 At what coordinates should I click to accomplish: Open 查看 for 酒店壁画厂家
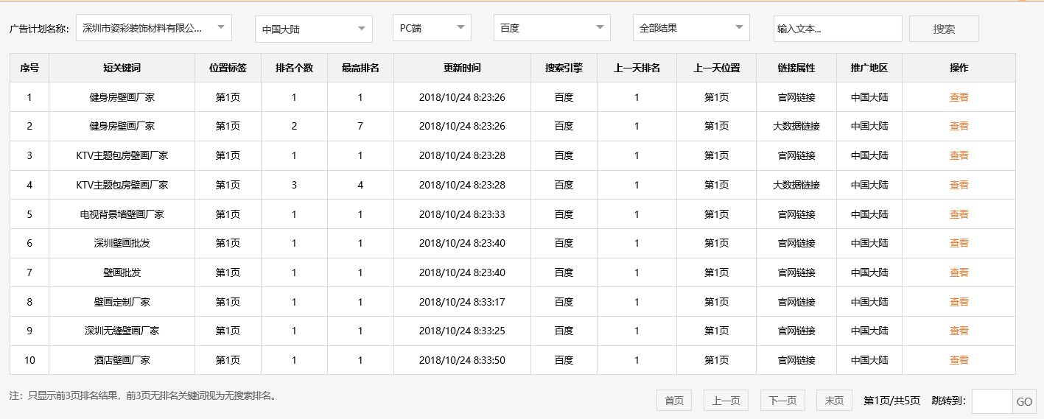pos(959,360)
